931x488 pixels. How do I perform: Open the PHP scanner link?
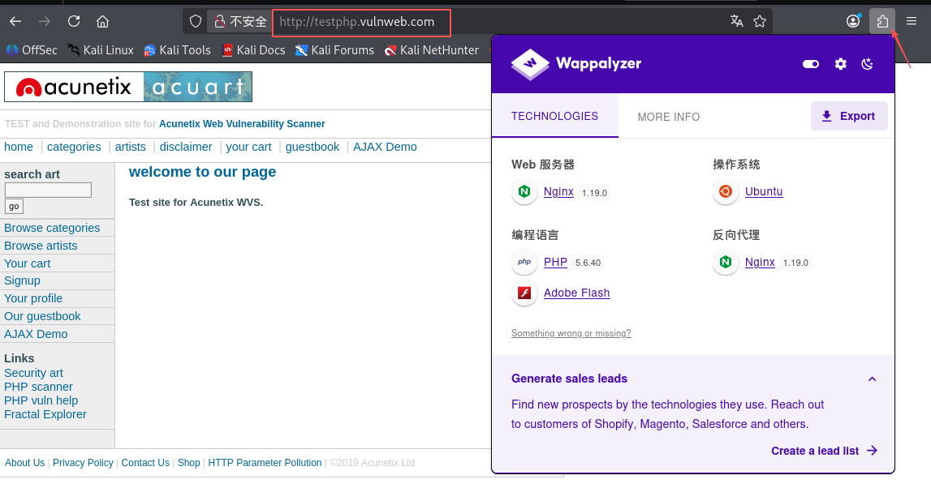pos(38,387)
